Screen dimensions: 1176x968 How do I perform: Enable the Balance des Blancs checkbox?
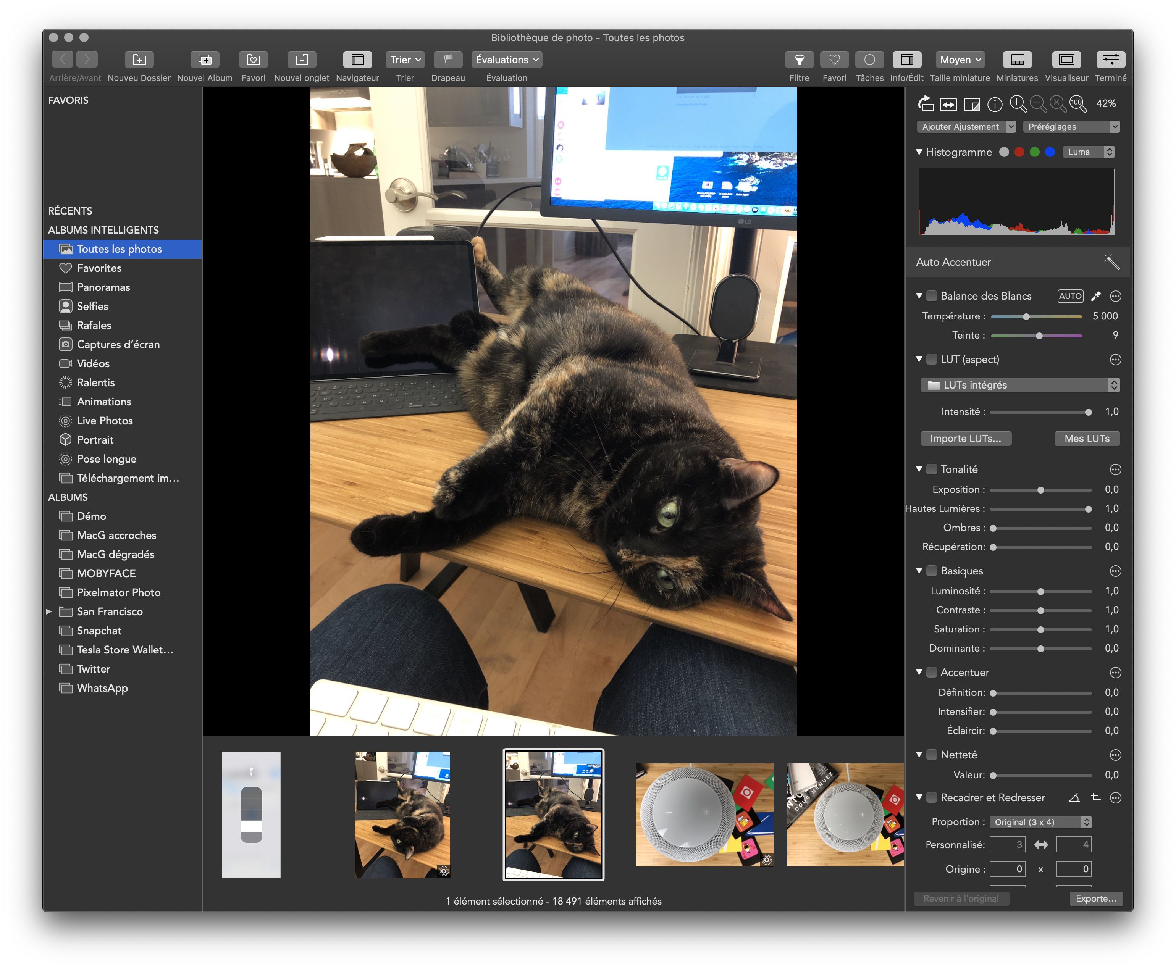[x=932, y=296]
